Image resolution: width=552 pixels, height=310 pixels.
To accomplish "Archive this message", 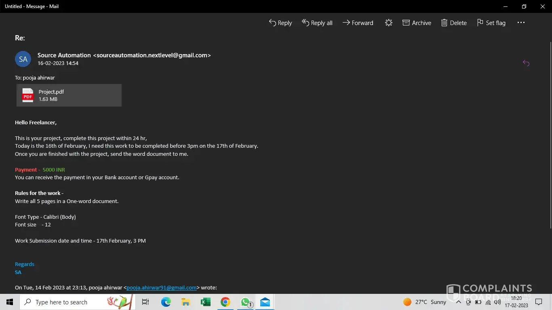I will coord(417,23).
